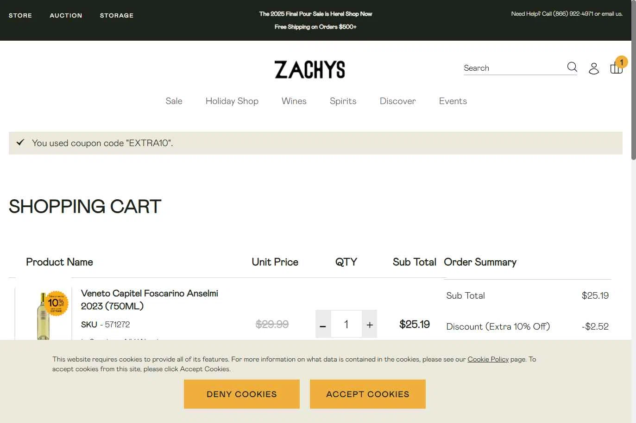Click the quantity field showing 1

click(x=346, y=325)
